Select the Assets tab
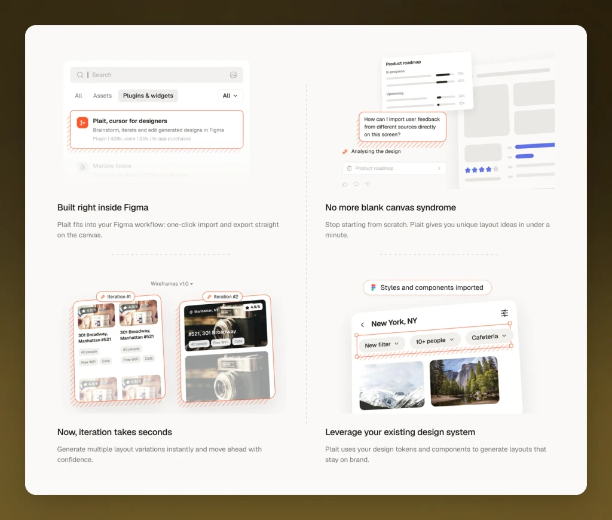612x520 pixels. click(102, 96)
